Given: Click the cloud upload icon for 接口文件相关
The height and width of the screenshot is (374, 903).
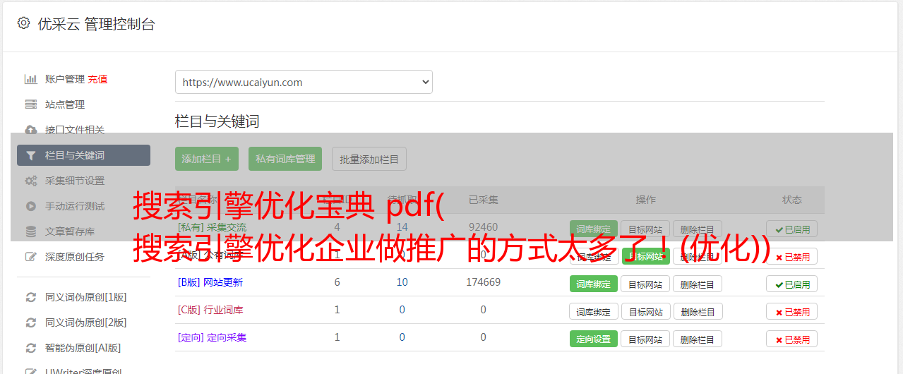Looking at the screenshot, I should 31,130.
